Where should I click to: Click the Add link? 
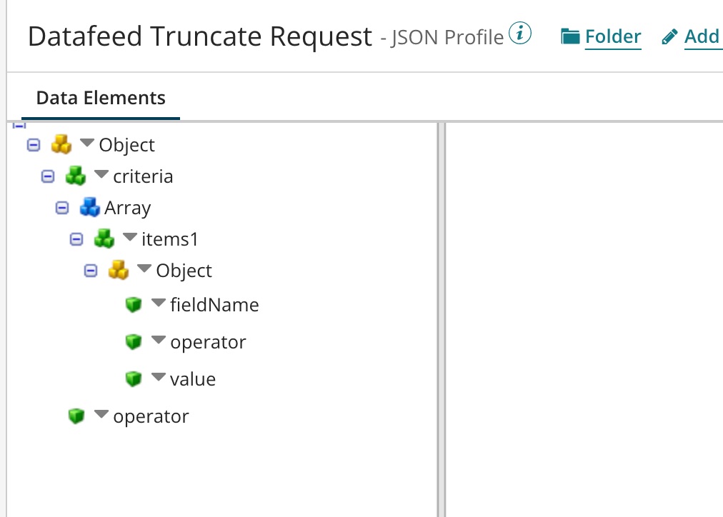coord(703,36)
